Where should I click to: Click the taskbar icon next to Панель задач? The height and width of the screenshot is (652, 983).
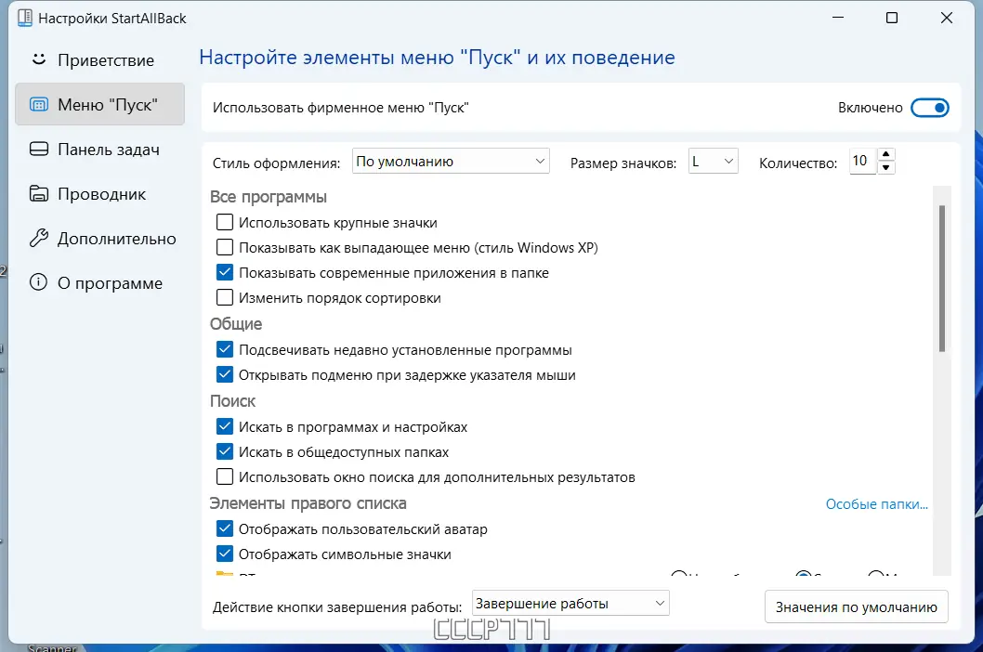37,149
